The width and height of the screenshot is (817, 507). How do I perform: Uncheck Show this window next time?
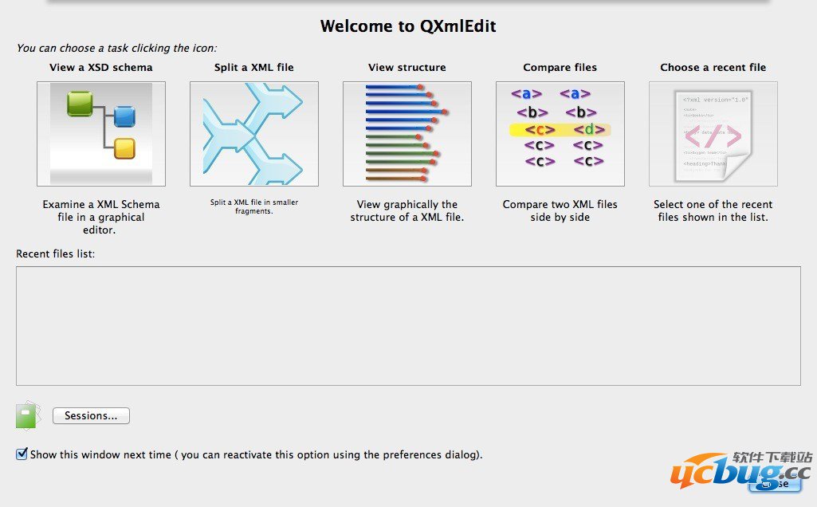[22, 454]
